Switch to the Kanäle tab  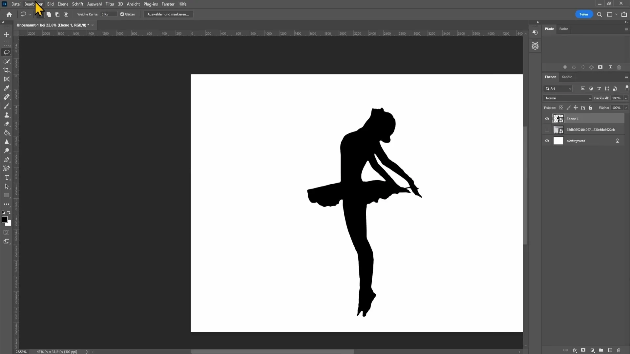coord(567,77)
